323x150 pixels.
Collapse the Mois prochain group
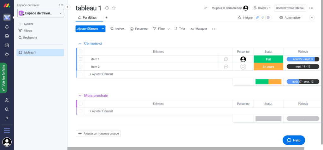pos(79,95)
